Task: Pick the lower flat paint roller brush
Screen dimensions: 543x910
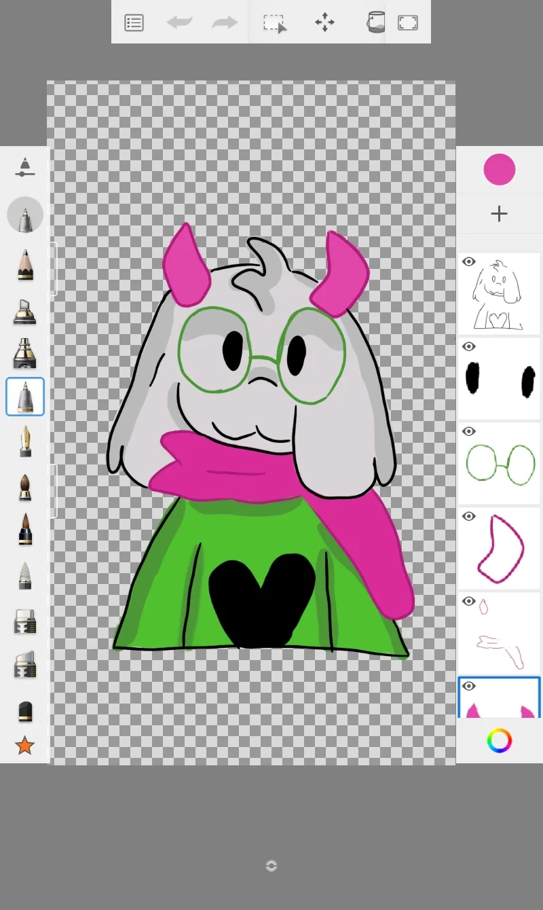Action: [25, 664]
